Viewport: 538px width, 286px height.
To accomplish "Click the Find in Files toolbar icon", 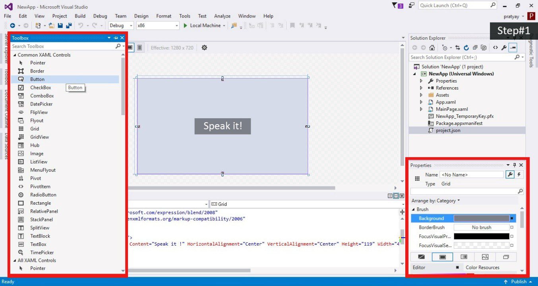I will pos(234,25).
